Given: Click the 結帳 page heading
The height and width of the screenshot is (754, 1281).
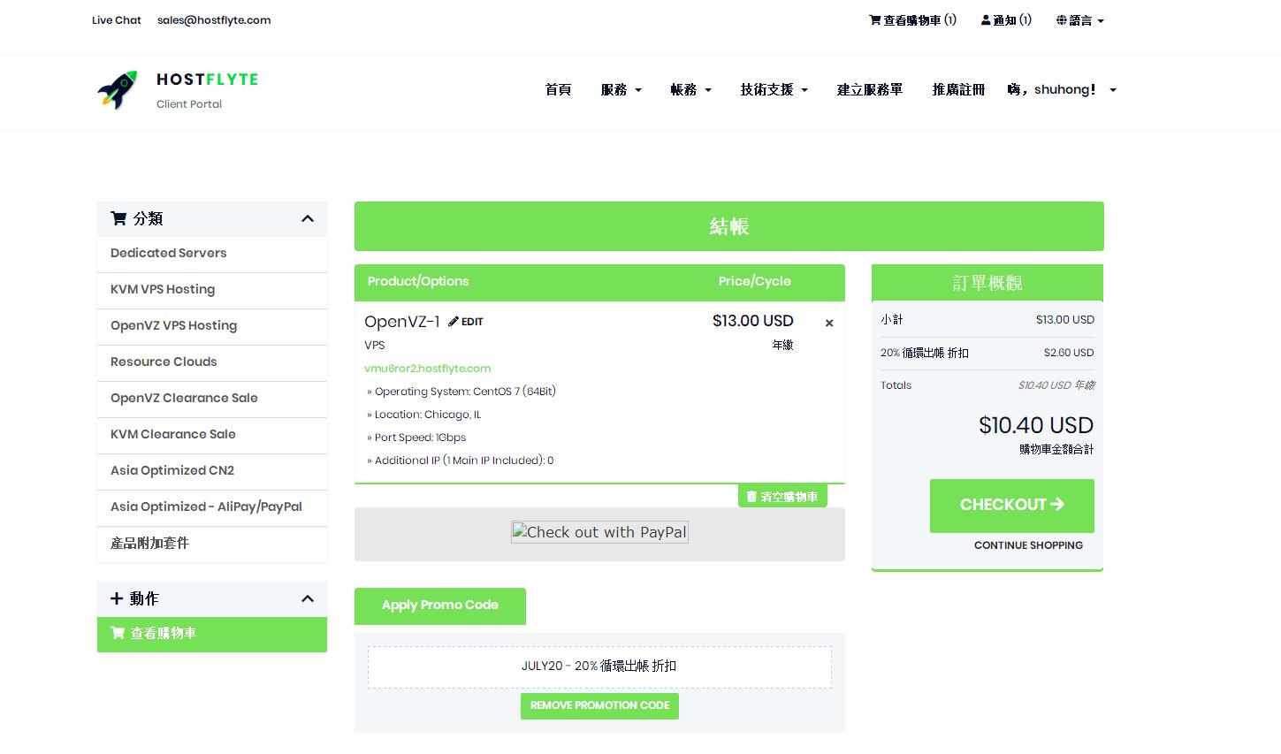Looking at the screenshot, I should [729, 226].
